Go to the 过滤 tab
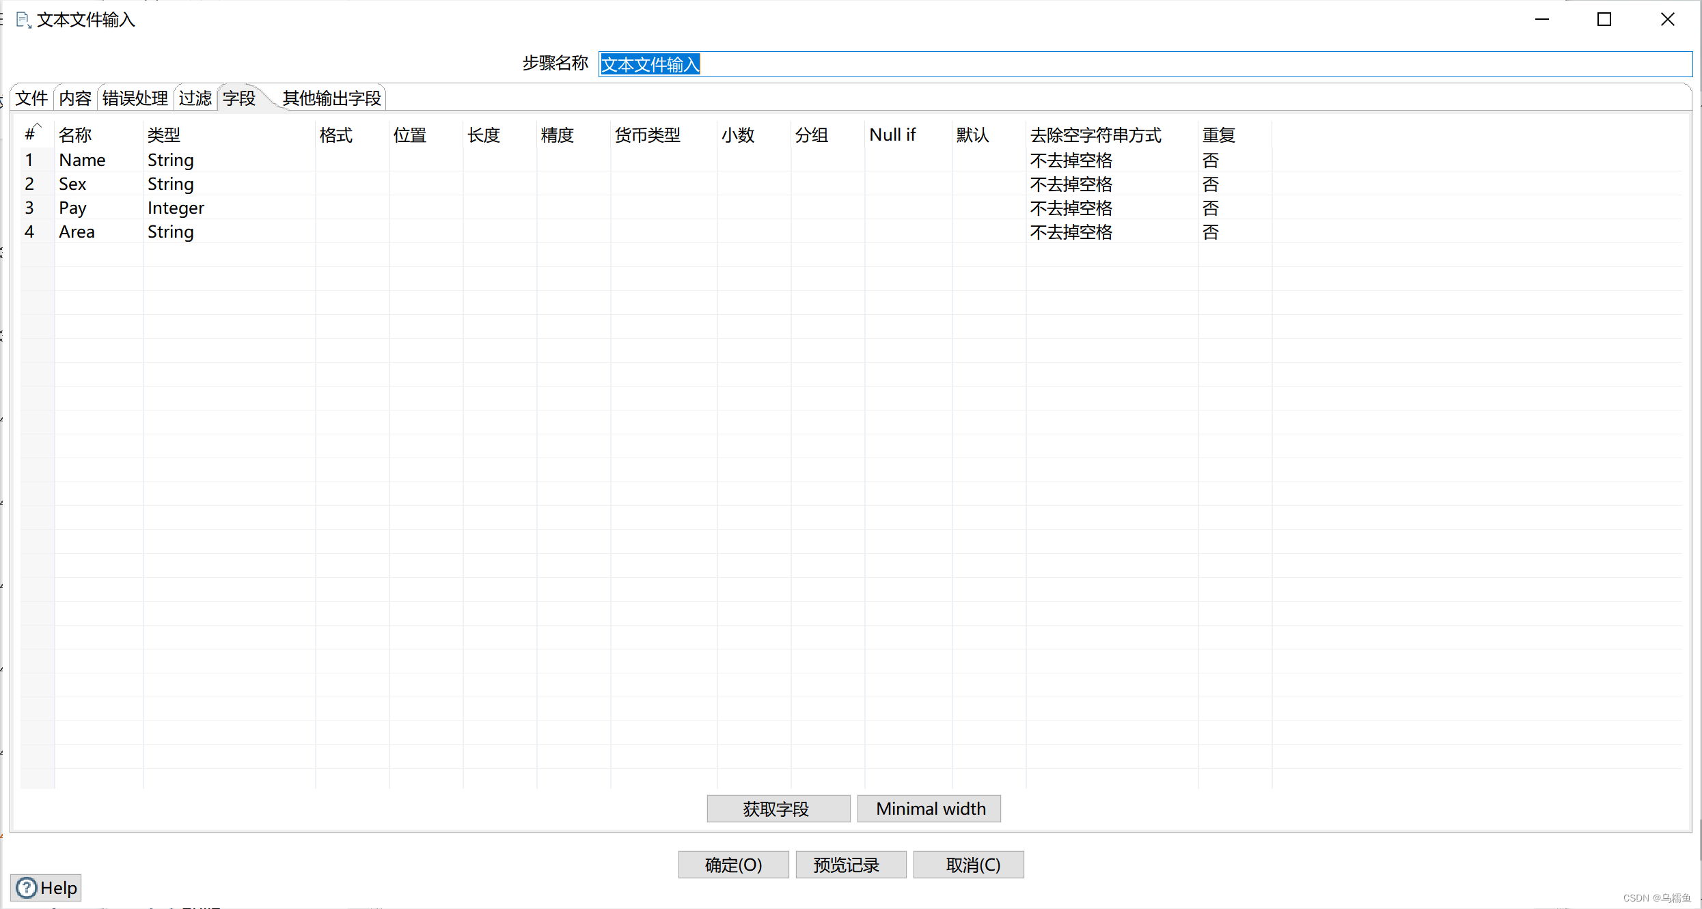 [195, 98]
